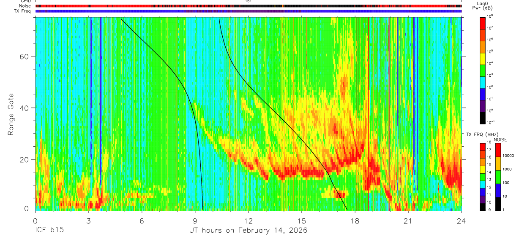This screenshot has height=239, width=519.
Task: Click the orange segment of the NOISE colorbar
Action: coord(498,164)
